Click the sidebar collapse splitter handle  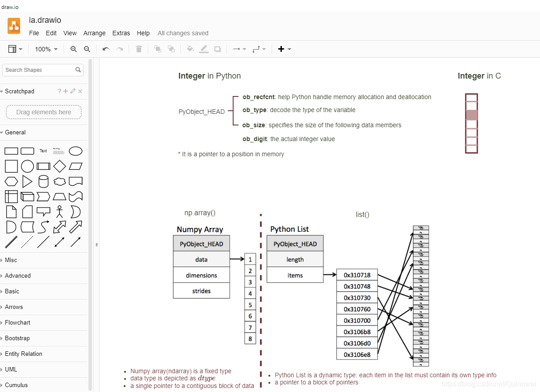(96, 245)
